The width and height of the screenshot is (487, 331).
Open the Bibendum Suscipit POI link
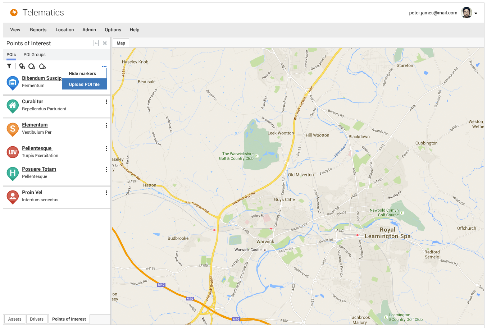pyautogui.click(x=42, y=78)
